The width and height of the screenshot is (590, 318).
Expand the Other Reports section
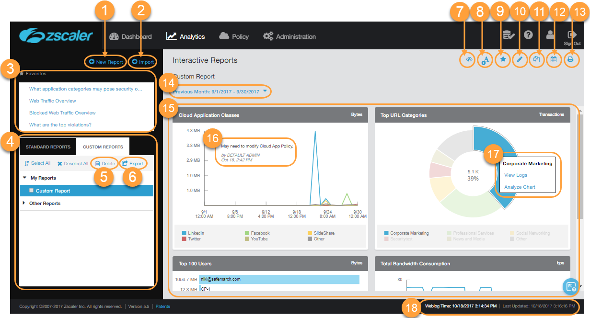pos(24,203)
